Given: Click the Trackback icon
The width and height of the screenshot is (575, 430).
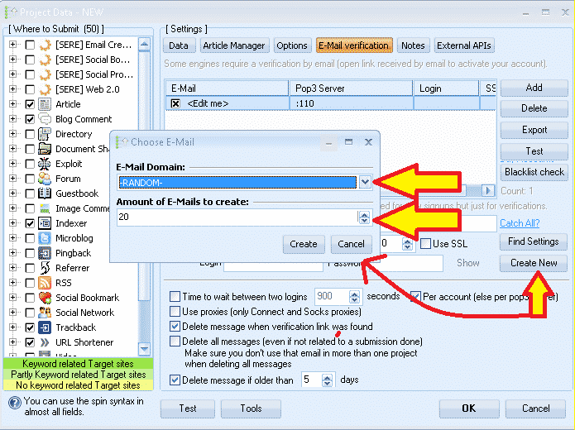Looking at the screenshot, I should (45, 327).
